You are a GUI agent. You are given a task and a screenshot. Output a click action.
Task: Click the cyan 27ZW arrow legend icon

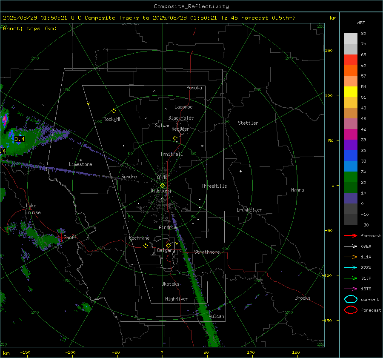351,268
